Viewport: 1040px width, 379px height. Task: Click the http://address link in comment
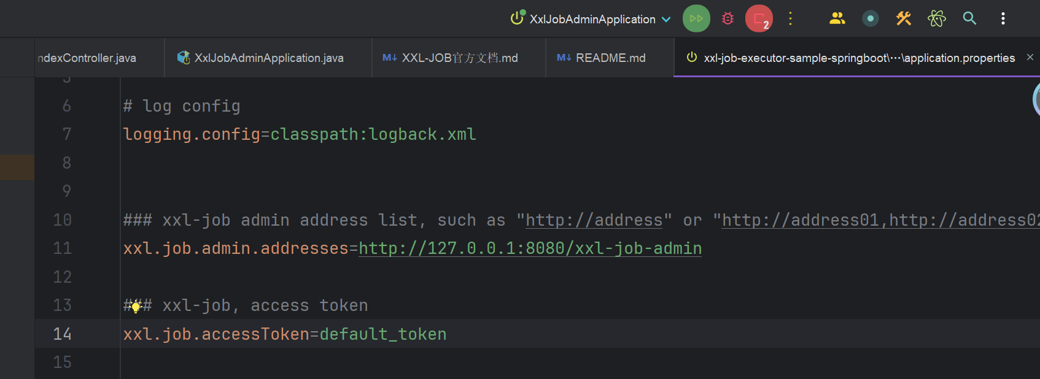click(594, 220)
